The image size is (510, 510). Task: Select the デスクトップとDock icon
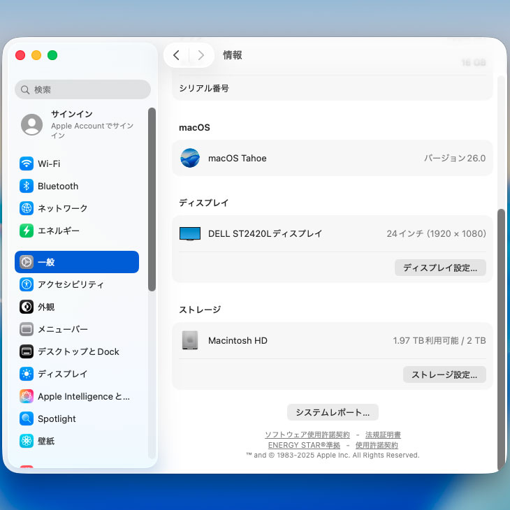[27, 351]
